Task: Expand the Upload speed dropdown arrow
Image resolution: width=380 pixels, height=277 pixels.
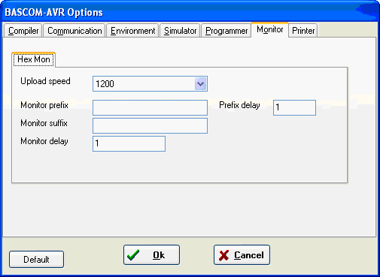Action: pyautogui.click(x=200, y=84)
